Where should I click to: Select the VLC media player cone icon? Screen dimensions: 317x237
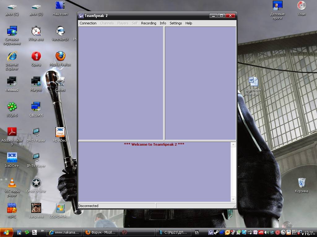click(12, 187)
